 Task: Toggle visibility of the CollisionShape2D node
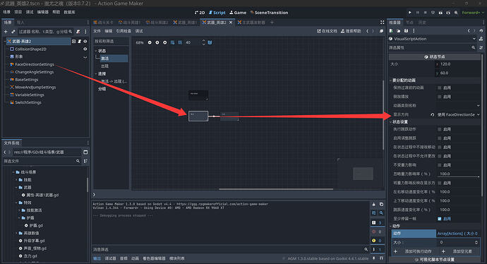[x=85, y=49]
